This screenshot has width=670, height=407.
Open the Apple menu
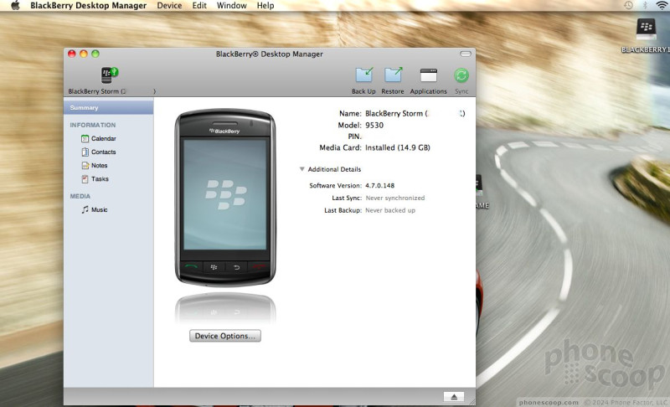click(x=15, y=6)
